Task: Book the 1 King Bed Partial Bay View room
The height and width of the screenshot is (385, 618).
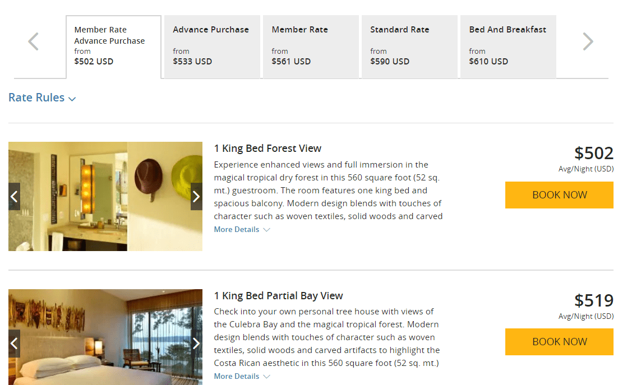Action: coord(559,341)
